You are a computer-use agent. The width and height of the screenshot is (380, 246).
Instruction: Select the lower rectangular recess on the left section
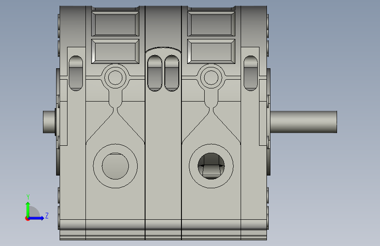click(115, 51)
